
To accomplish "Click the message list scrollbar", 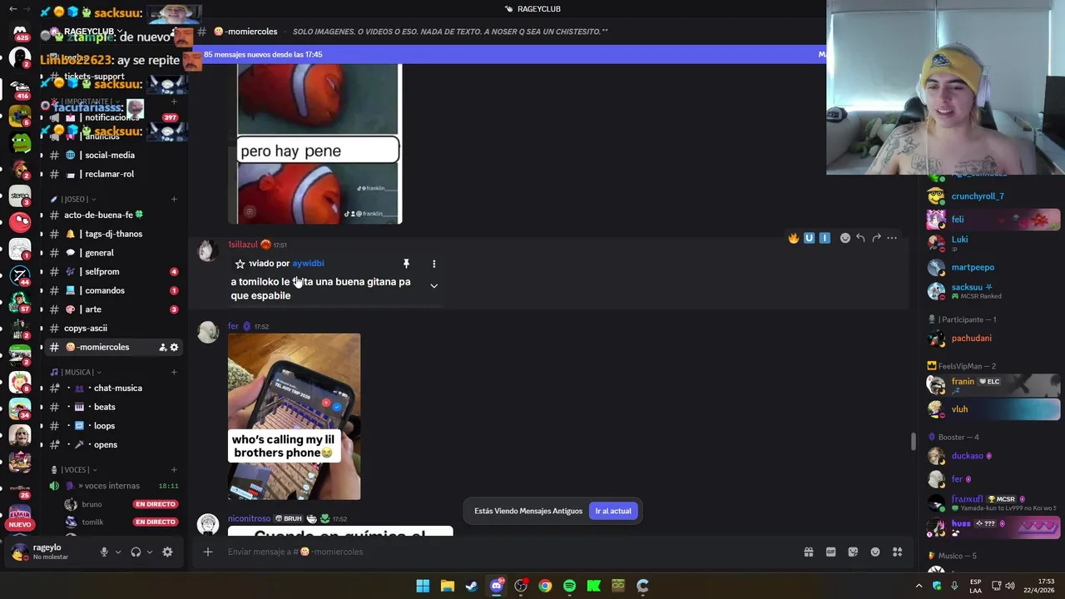I will [913, 441].
